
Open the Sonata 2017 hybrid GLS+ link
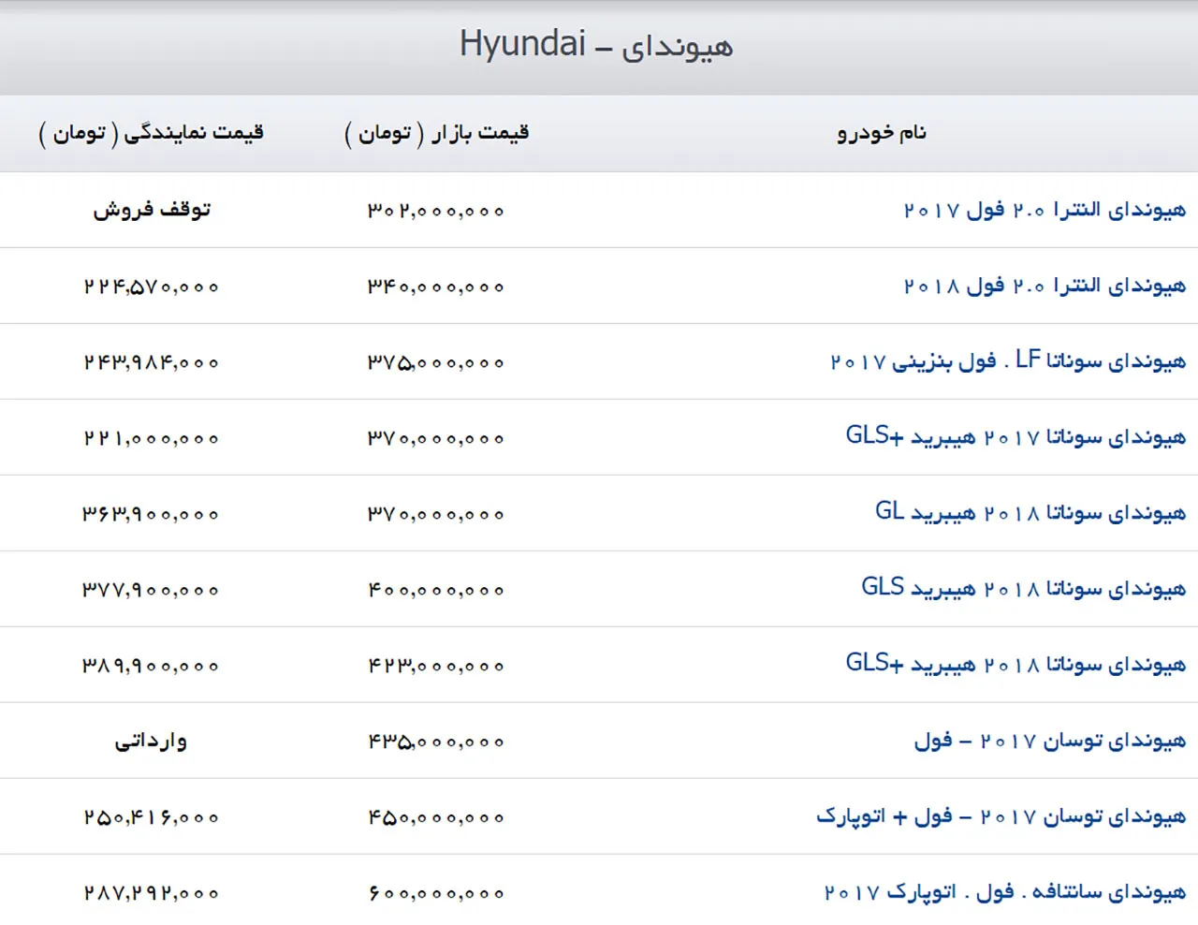click(1015, 437)
